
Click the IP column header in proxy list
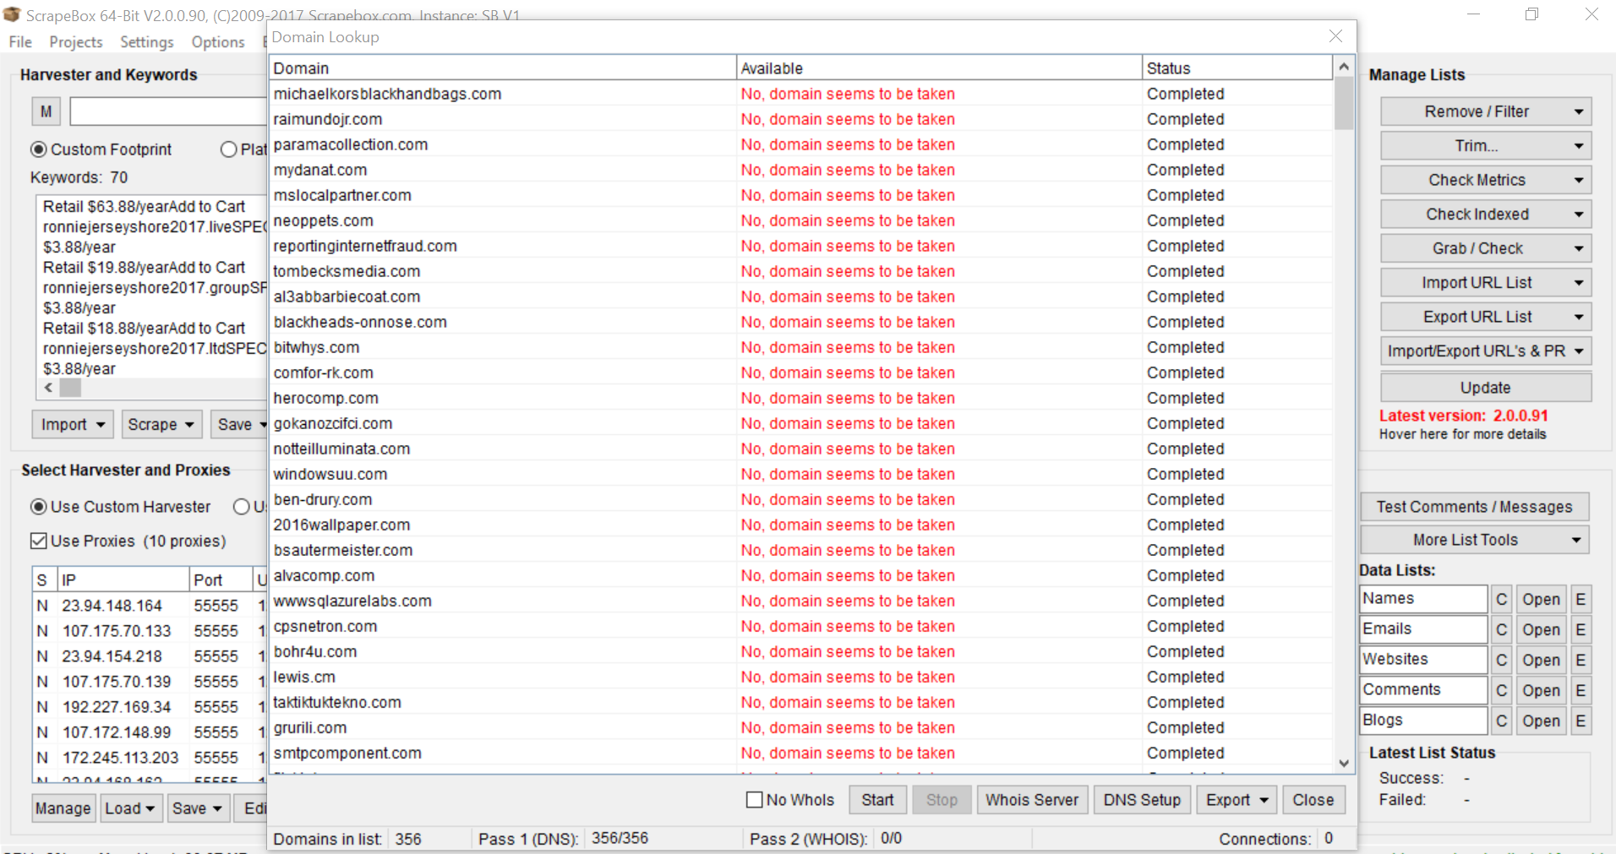click(x=123, y=580)
